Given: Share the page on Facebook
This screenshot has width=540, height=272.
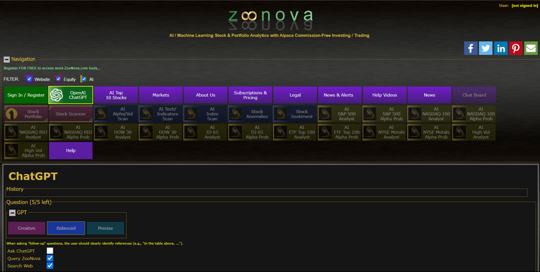Looking at the screenshot, I should pos(470,48).
